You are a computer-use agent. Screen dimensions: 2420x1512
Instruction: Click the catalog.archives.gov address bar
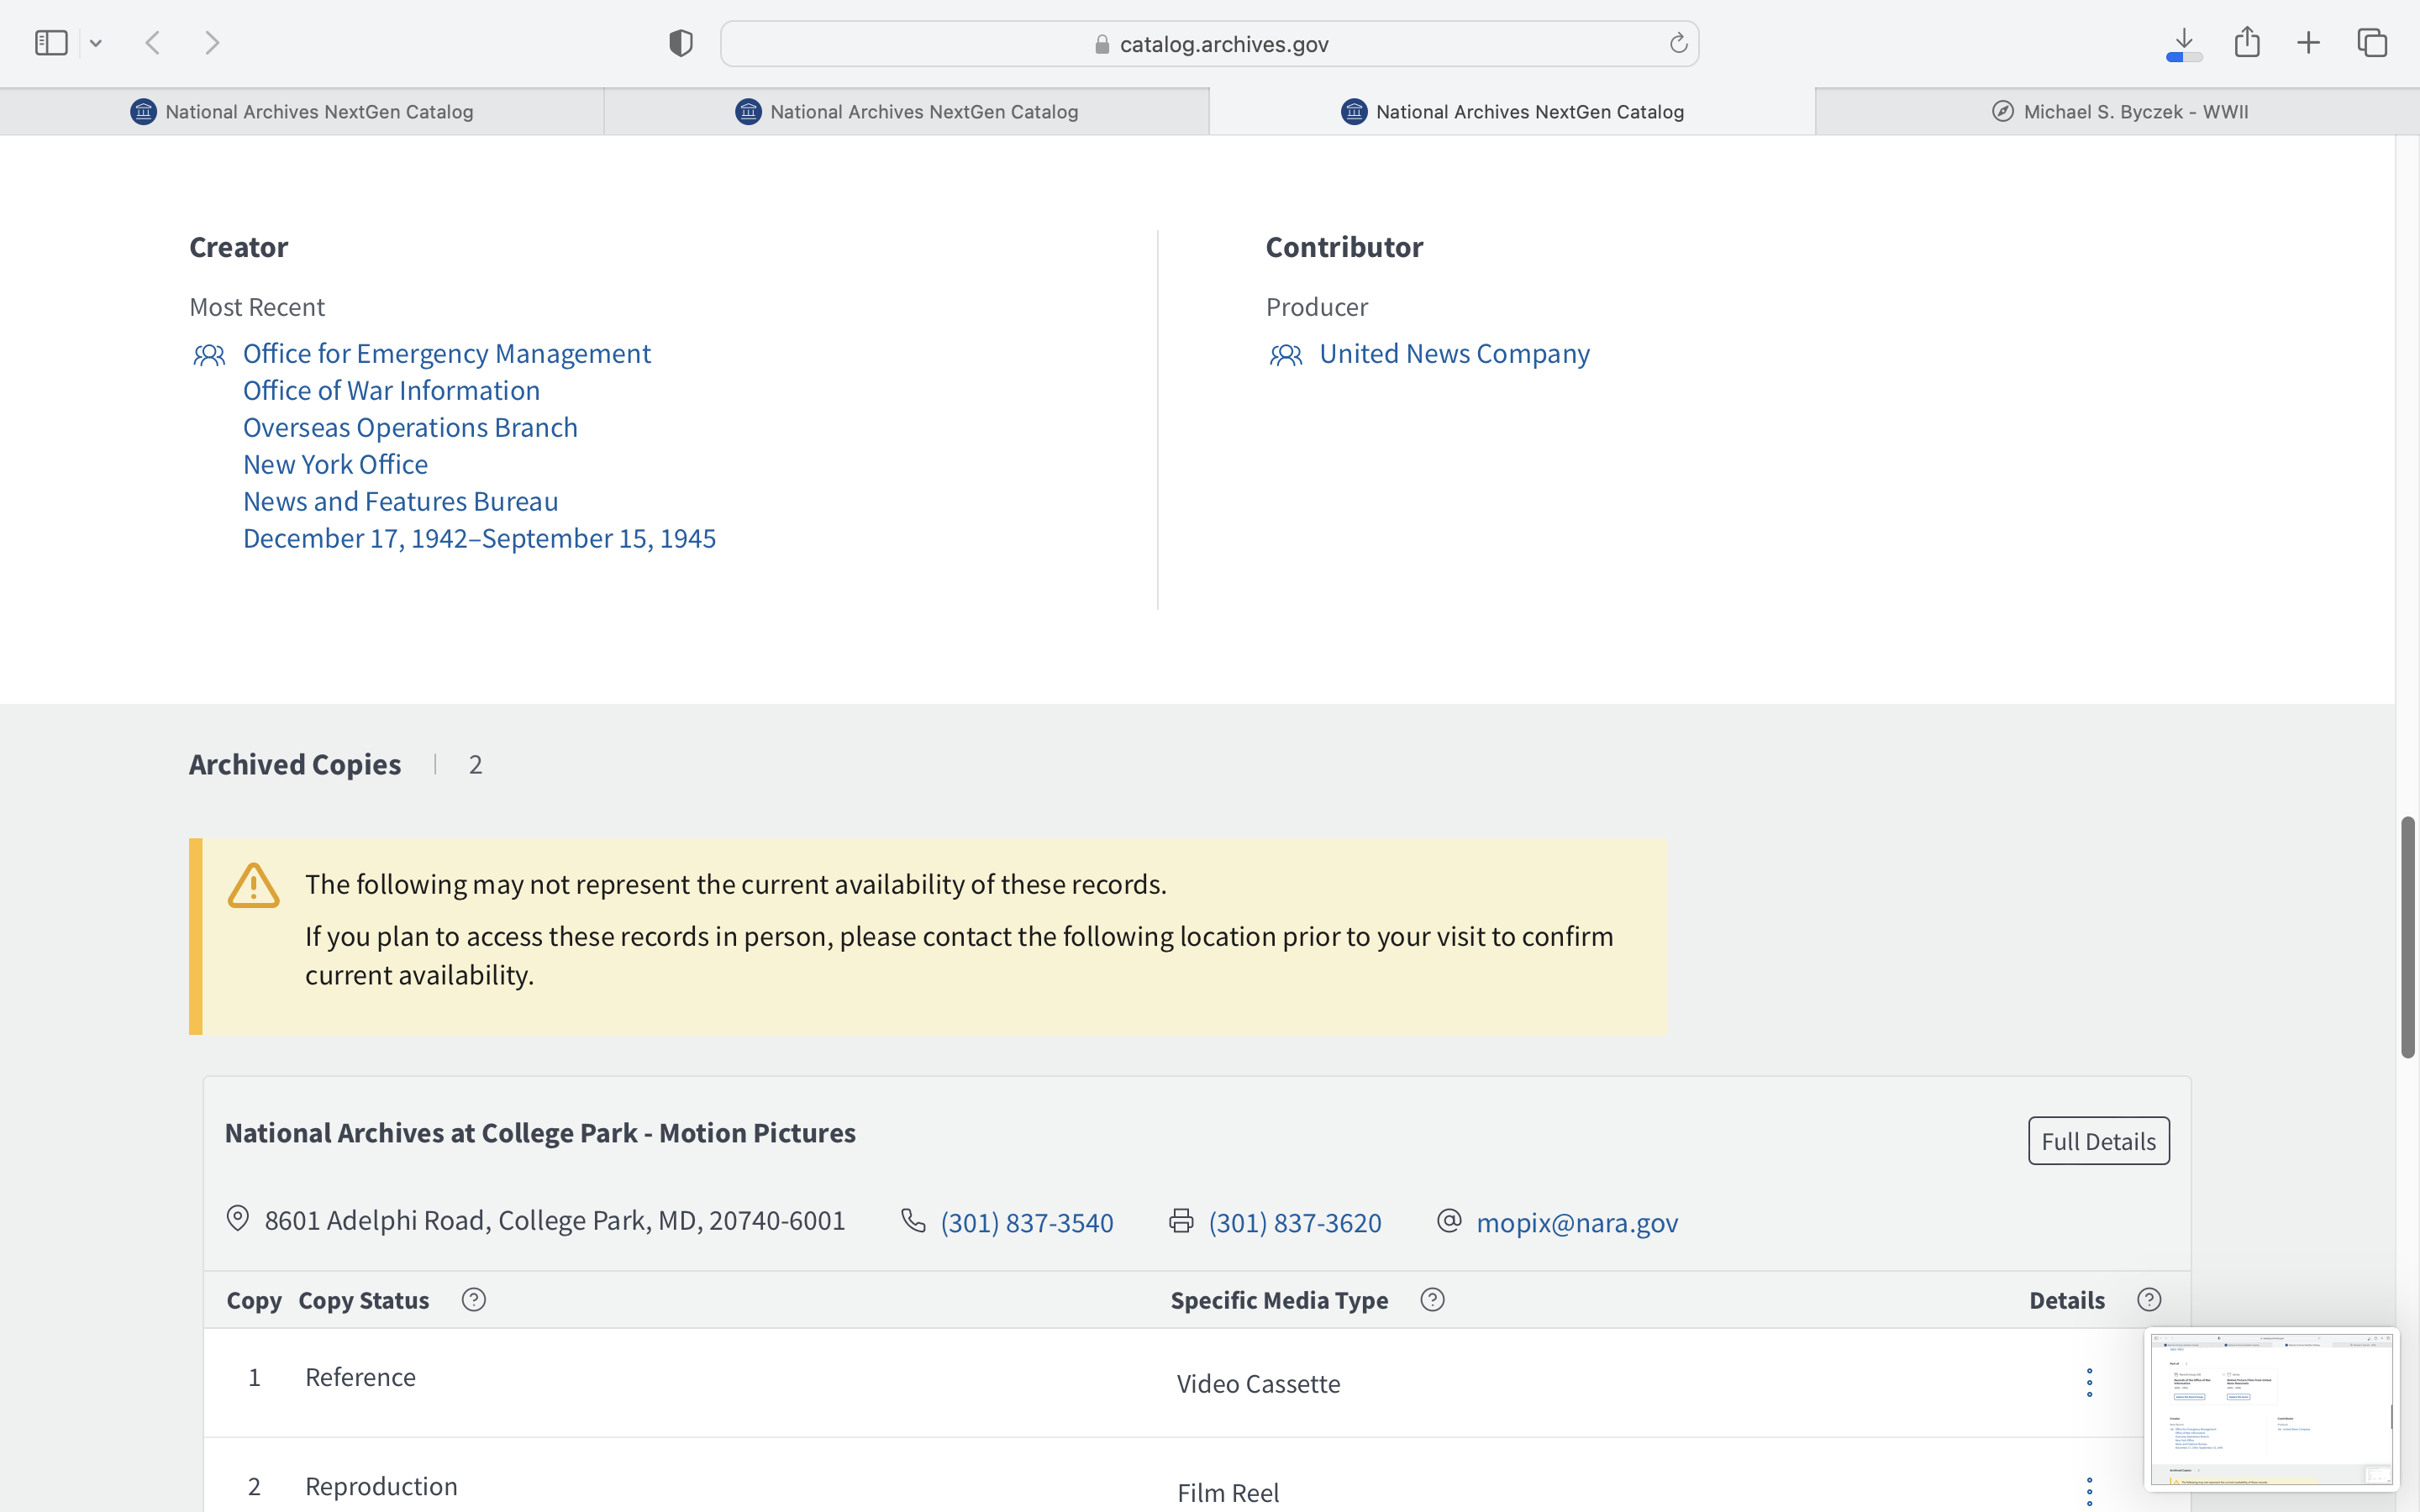coord(1209,44)
